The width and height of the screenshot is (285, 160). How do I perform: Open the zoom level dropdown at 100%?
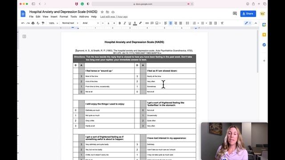coord(53,23)
